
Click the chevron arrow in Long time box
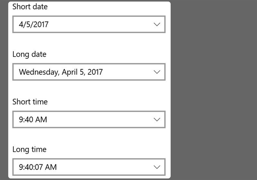click(x=157, y=167)
